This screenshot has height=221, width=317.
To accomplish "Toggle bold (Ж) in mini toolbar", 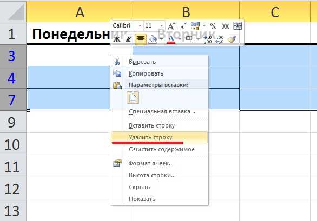I will (x=117, y=39).
